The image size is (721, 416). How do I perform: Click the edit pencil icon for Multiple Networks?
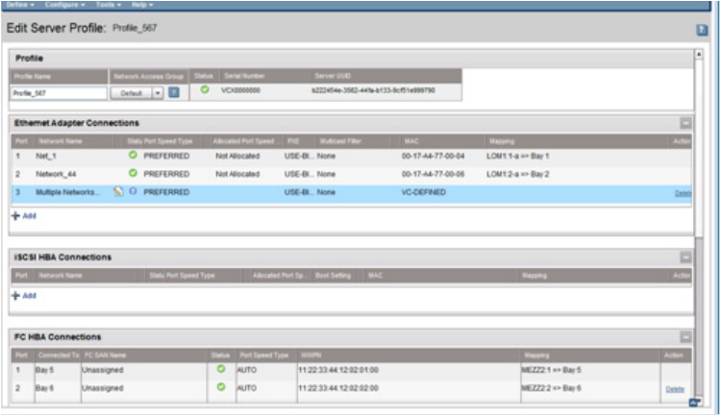point(118,191)
